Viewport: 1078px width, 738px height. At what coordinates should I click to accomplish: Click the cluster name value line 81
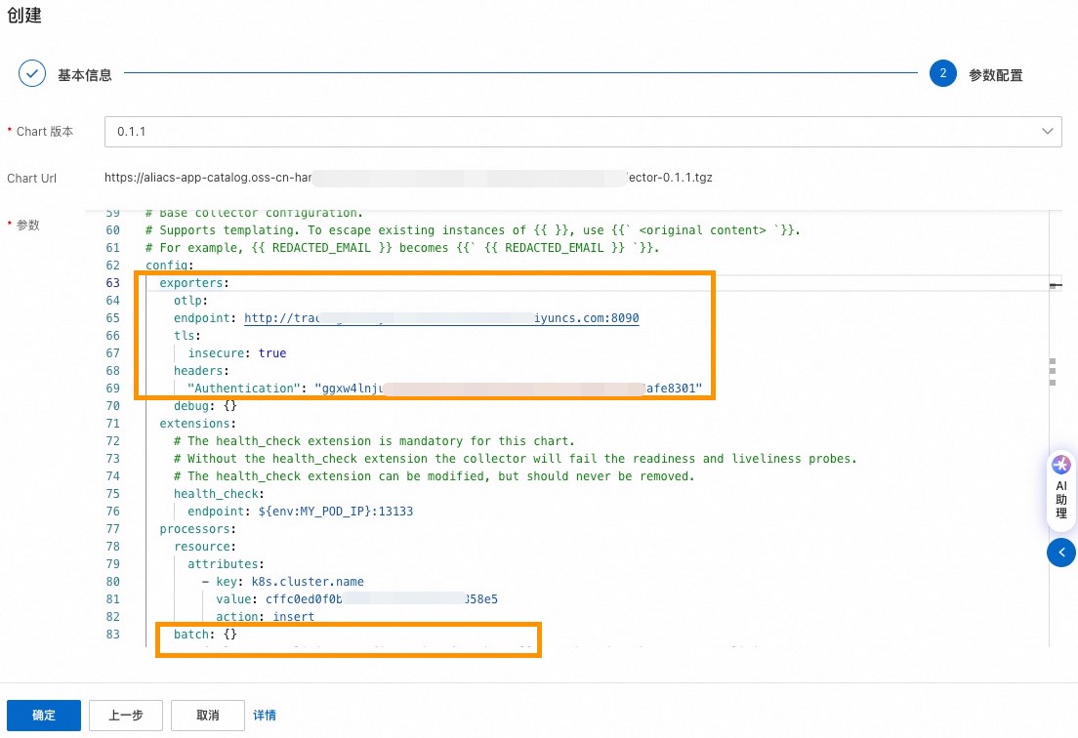[x=356, y=599]
